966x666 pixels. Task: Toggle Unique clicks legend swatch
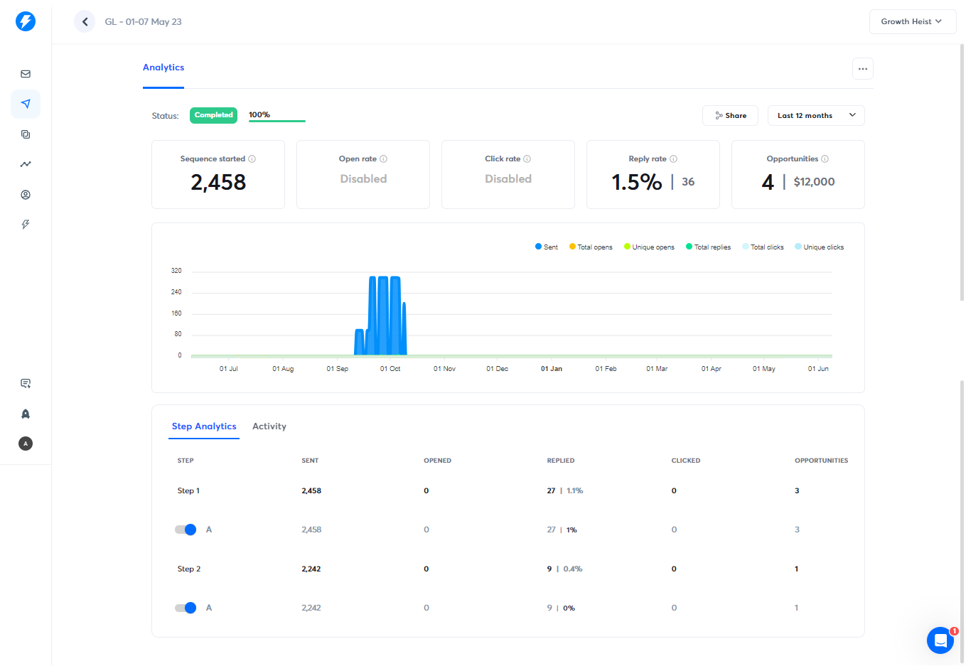pyautogui.click(x=798, y=247)
